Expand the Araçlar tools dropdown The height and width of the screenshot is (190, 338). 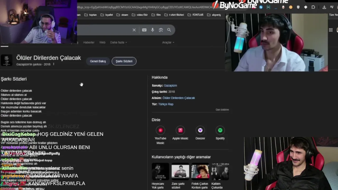(168, 42)
